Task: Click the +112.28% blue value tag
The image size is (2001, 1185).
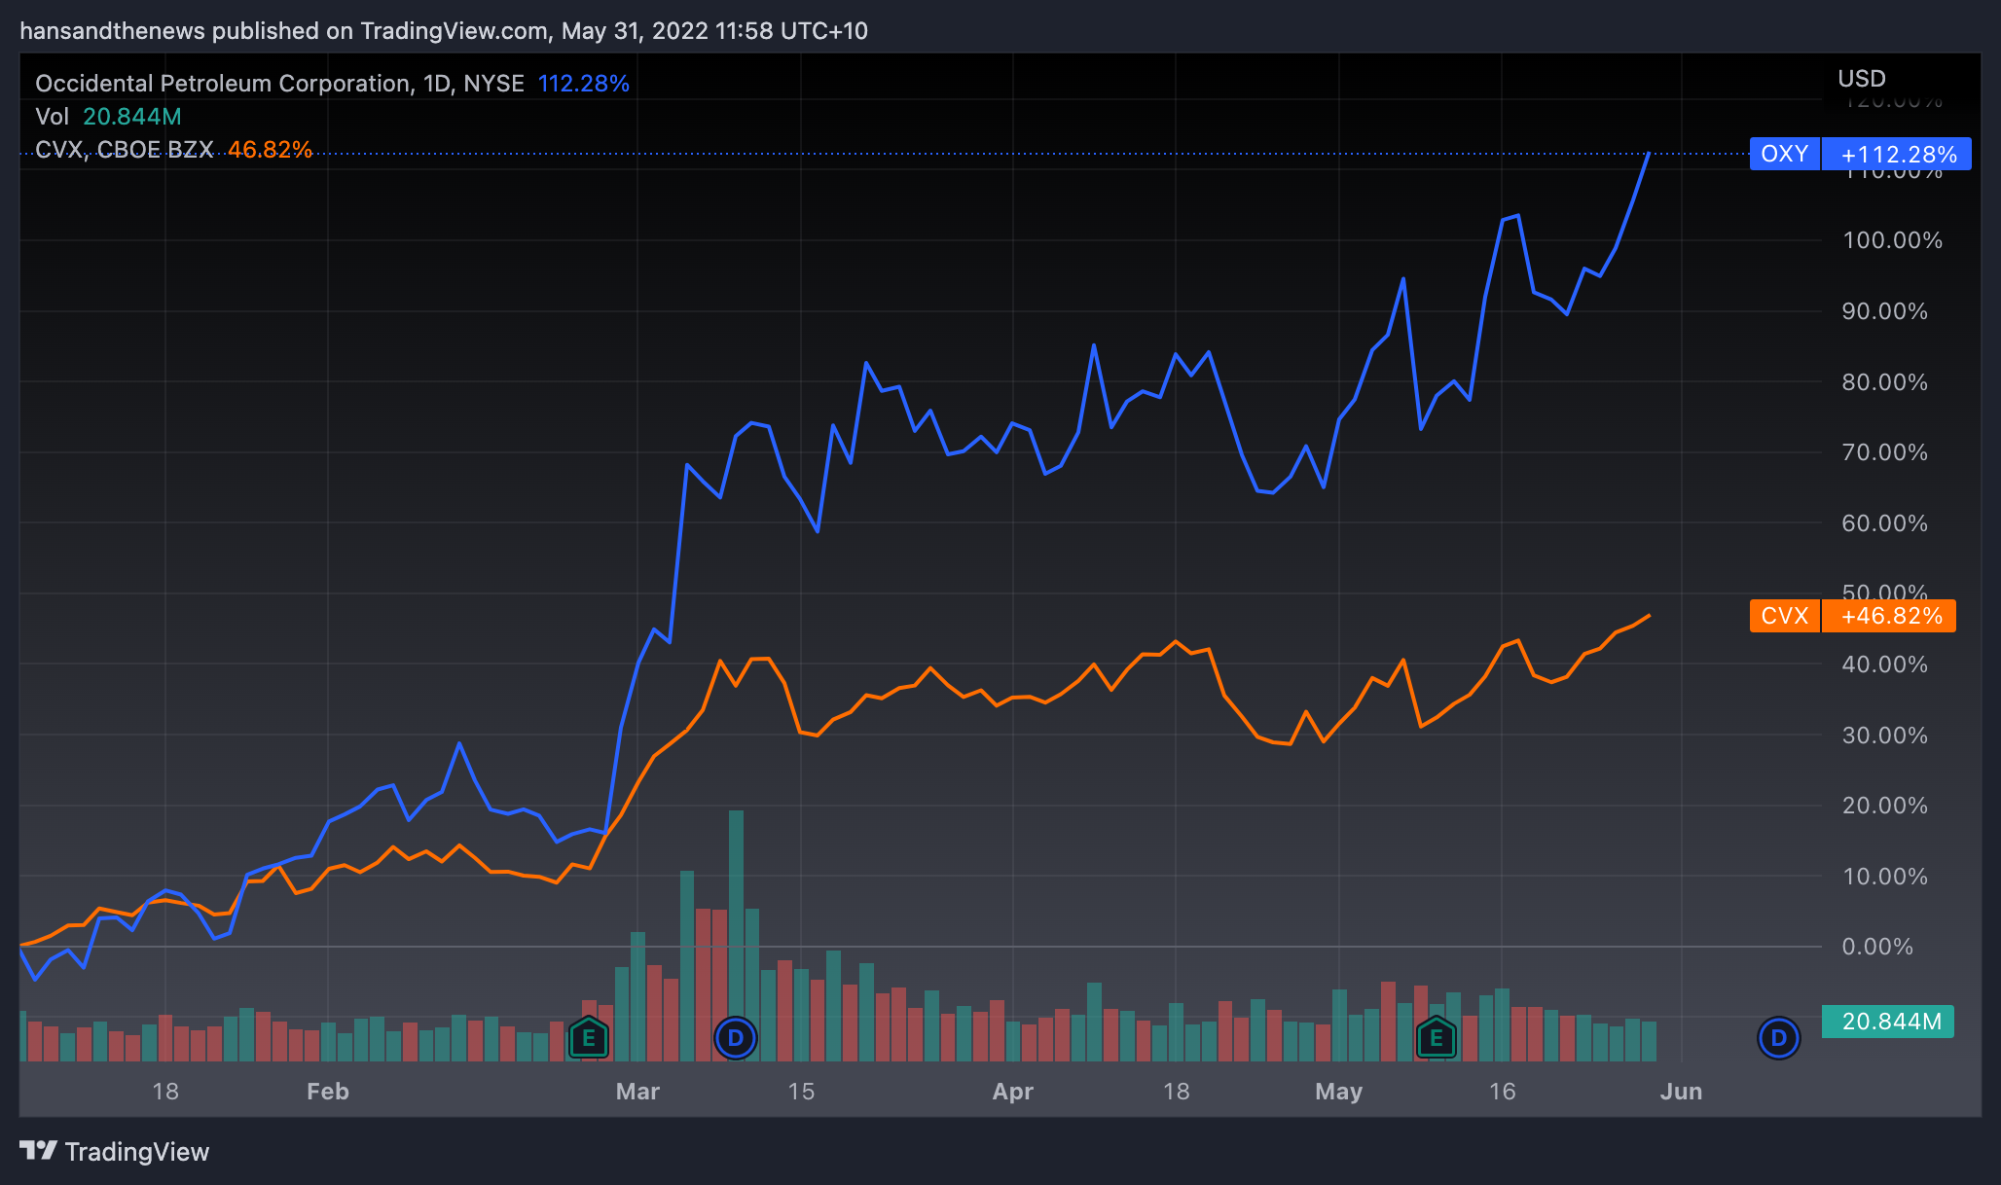Action: click(x=1898, y=154)
